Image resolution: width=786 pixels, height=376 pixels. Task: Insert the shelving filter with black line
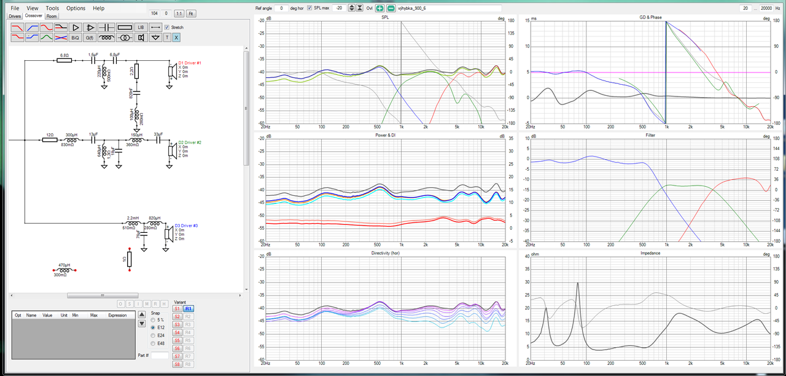(61, 28)
